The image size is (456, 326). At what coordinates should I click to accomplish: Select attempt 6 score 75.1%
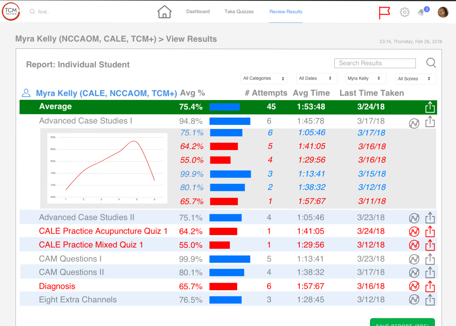(x=192, y=133)
